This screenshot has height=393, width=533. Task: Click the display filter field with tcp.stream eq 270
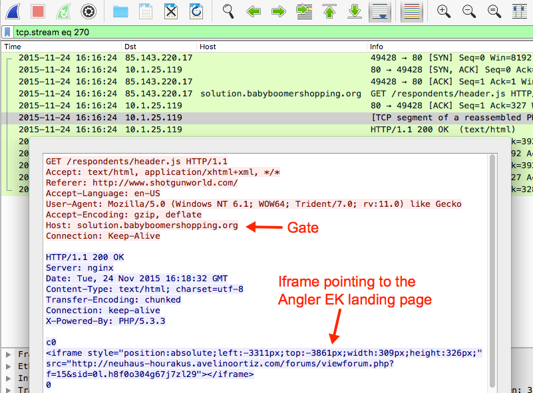[x=272, y=33]
